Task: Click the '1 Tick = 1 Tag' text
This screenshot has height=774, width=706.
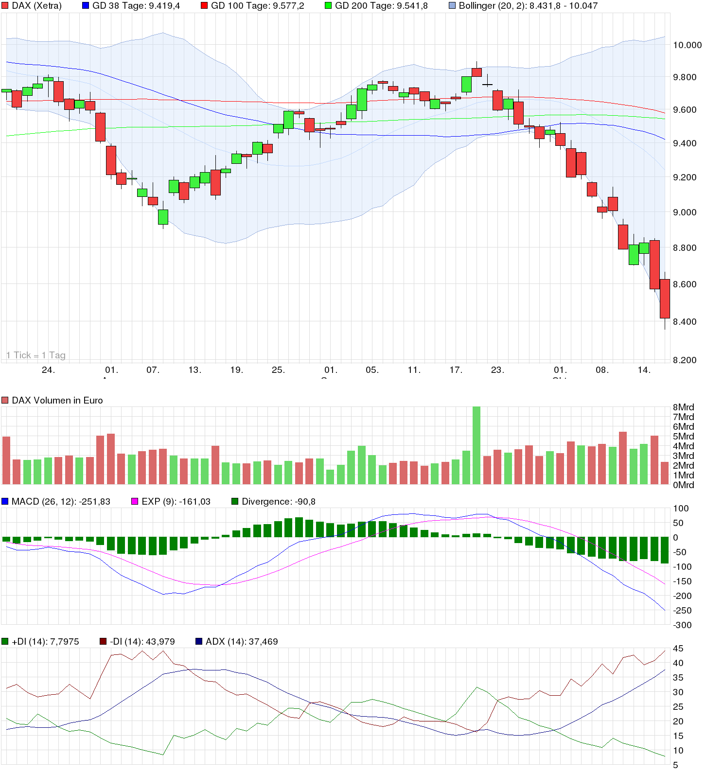Action: 36,355
